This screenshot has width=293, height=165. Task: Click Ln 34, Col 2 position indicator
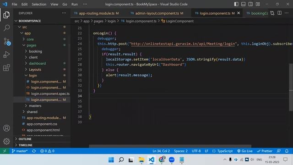[161, 151]
